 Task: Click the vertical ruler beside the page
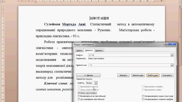click(3, 54)
